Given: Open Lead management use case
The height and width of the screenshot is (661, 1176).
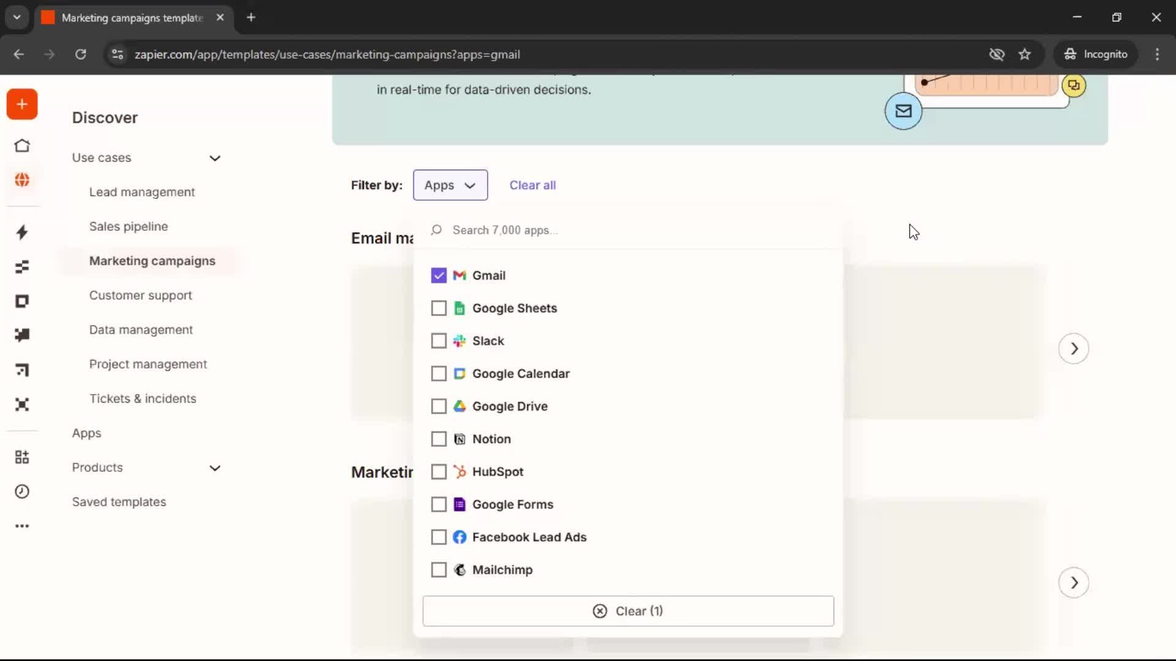Looking at the screenshot, I should pos(142,192).
